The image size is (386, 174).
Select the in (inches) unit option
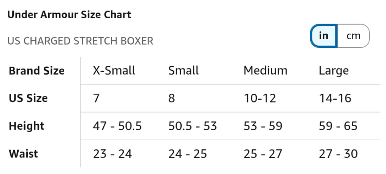pyautogui.click(x=324, y=36)
